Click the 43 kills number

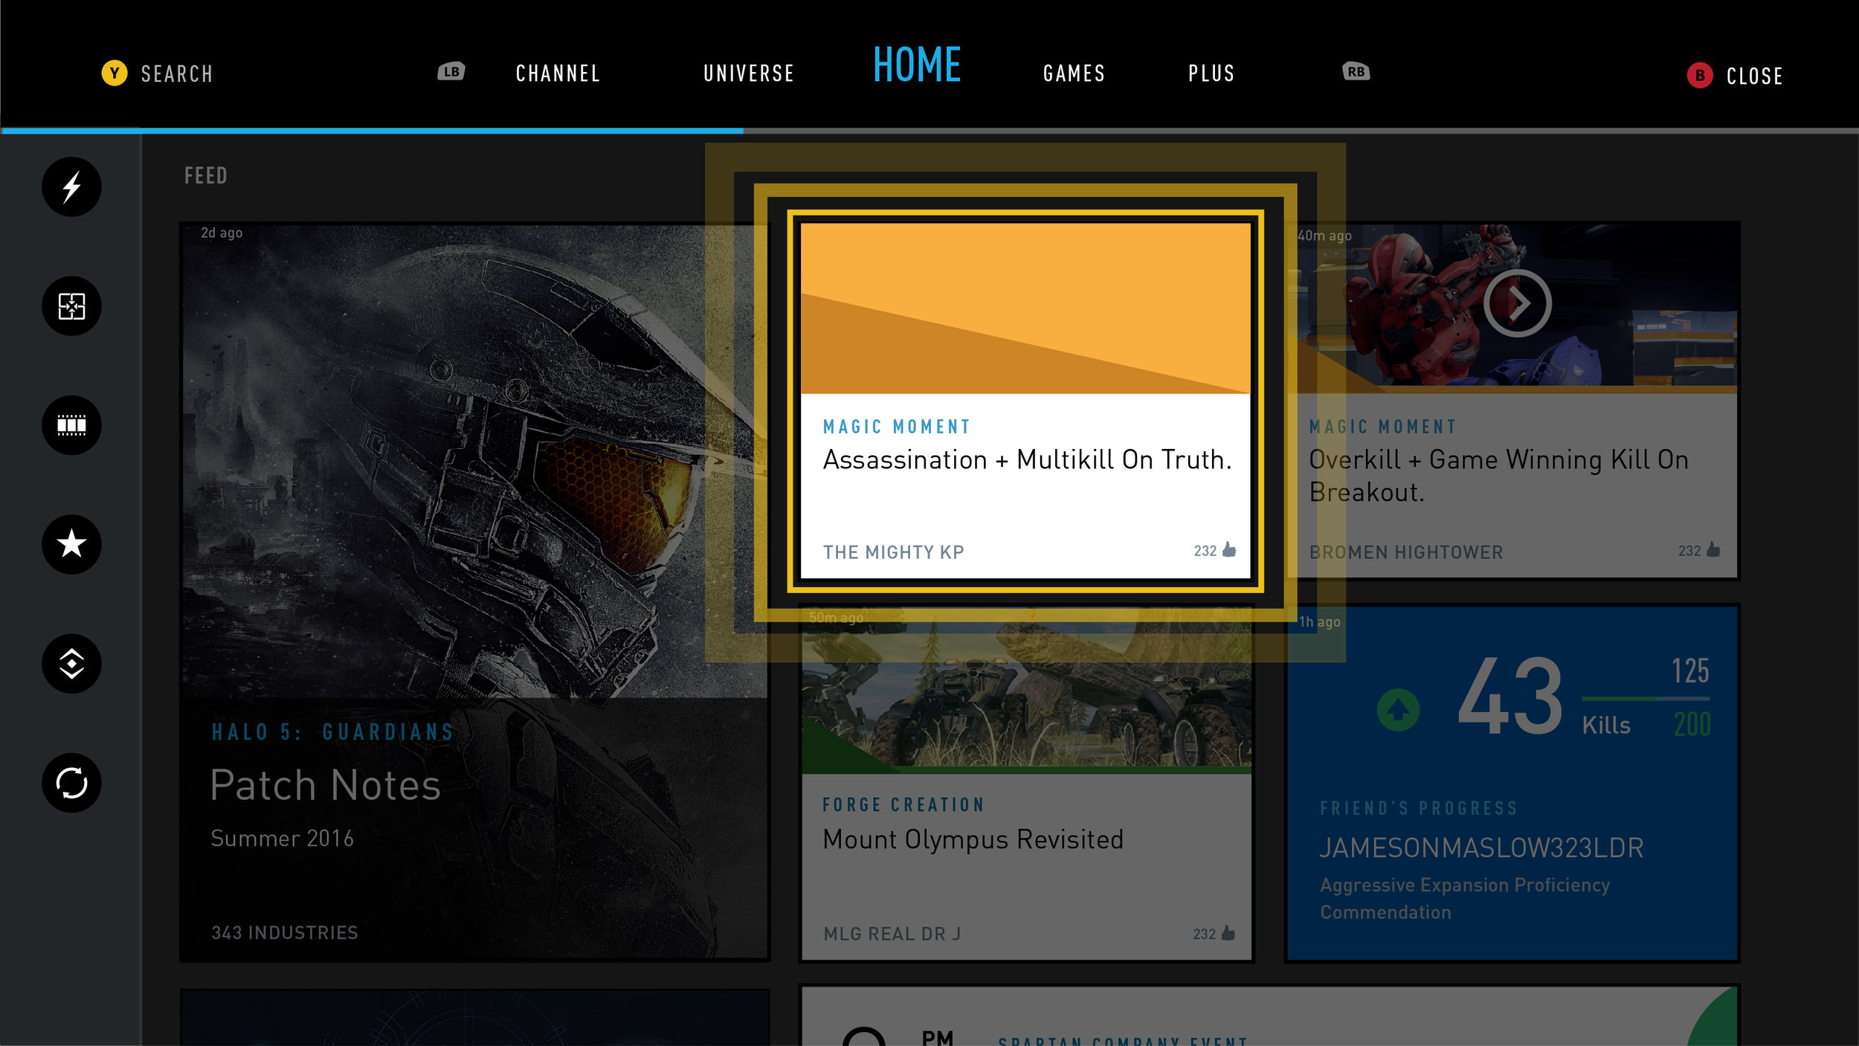click(1510, 697)
